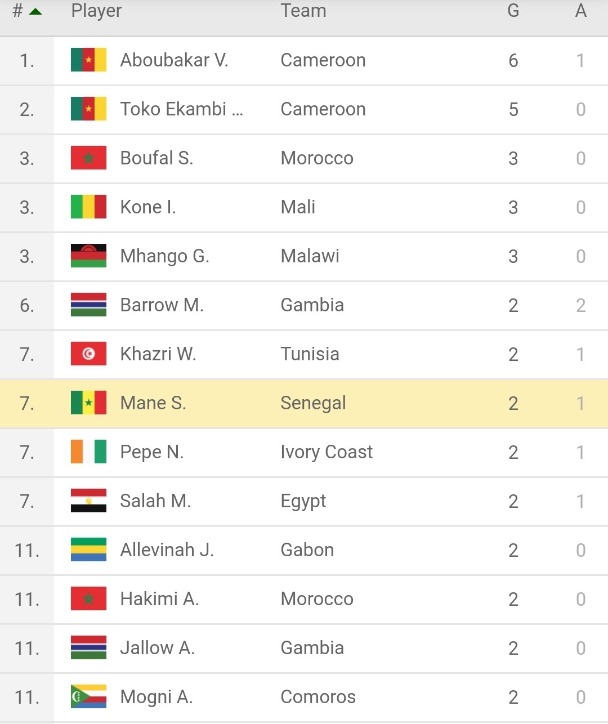Sort by the Team column header

pos(303,11)
